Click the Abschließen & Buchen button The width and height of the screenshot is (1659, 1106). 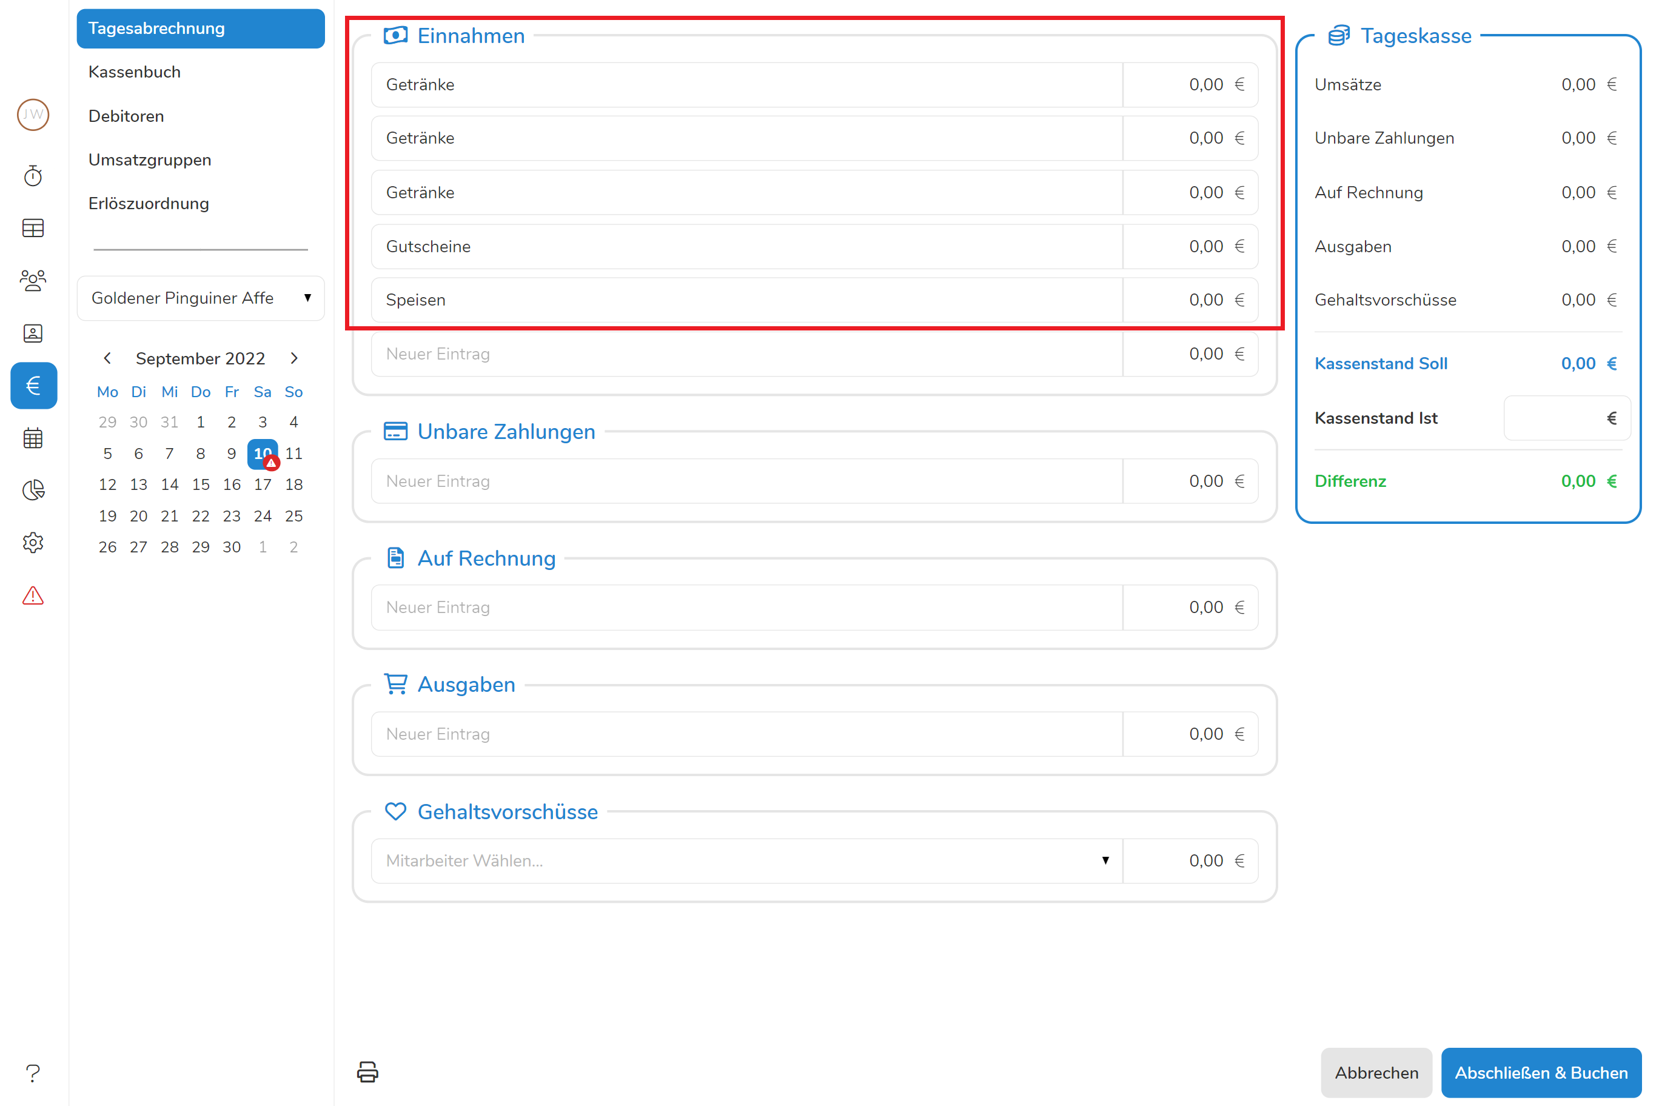(1541, 1072)
